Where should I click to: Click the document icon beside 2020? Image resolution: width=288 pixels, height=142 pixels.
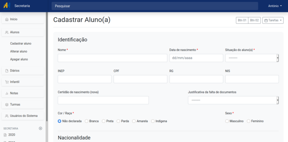[x=5, y=135]
